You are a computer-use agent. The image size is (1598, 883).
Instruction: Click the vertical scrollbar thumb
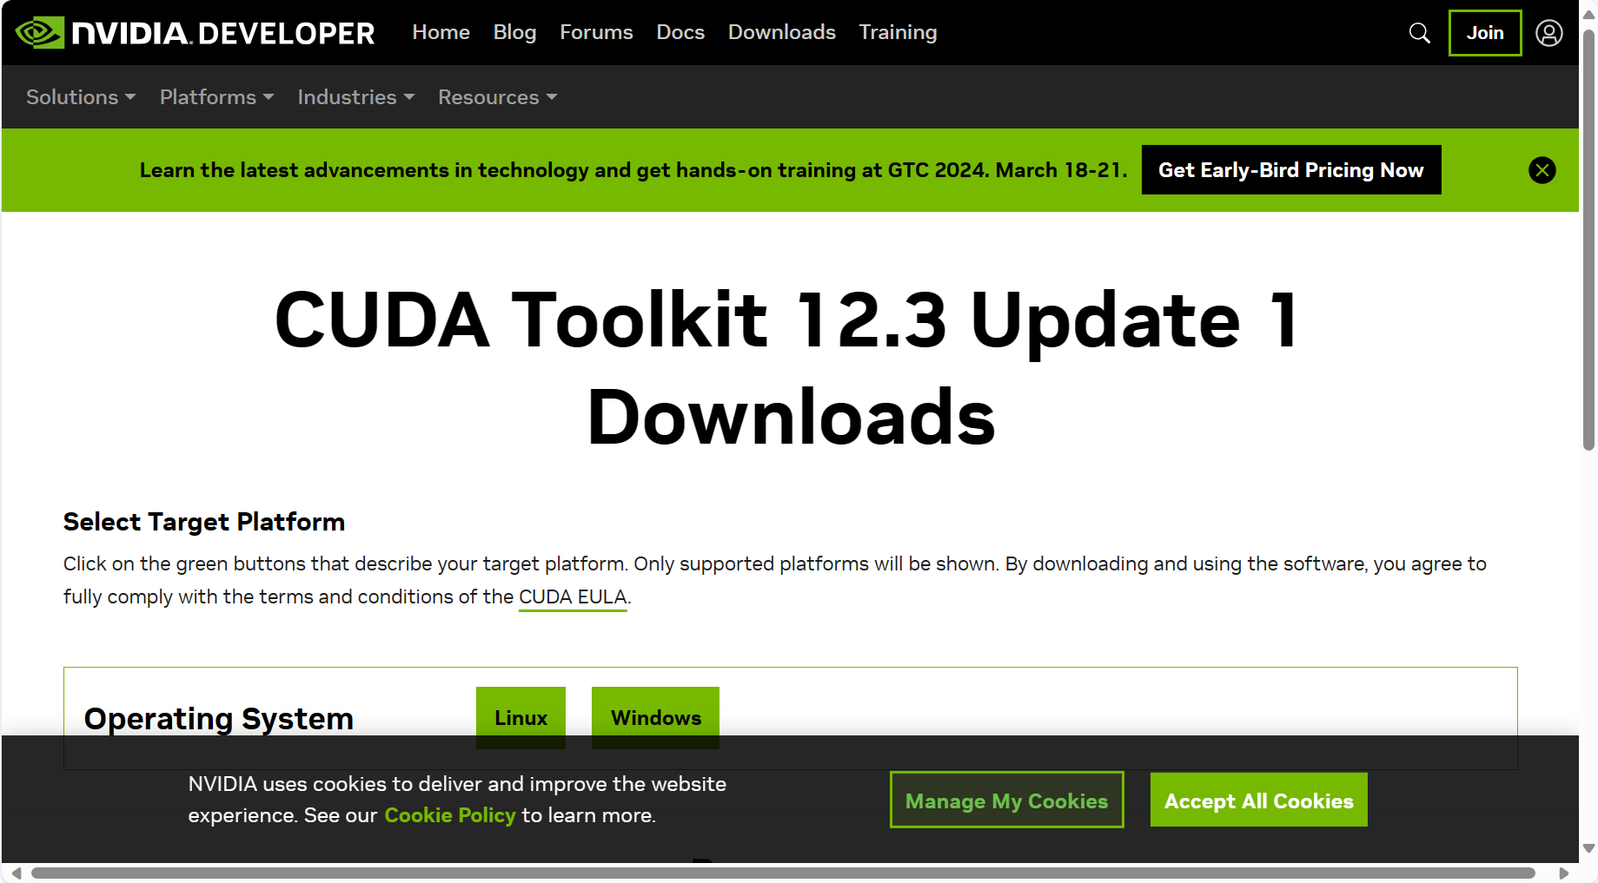pos(1588,240)
